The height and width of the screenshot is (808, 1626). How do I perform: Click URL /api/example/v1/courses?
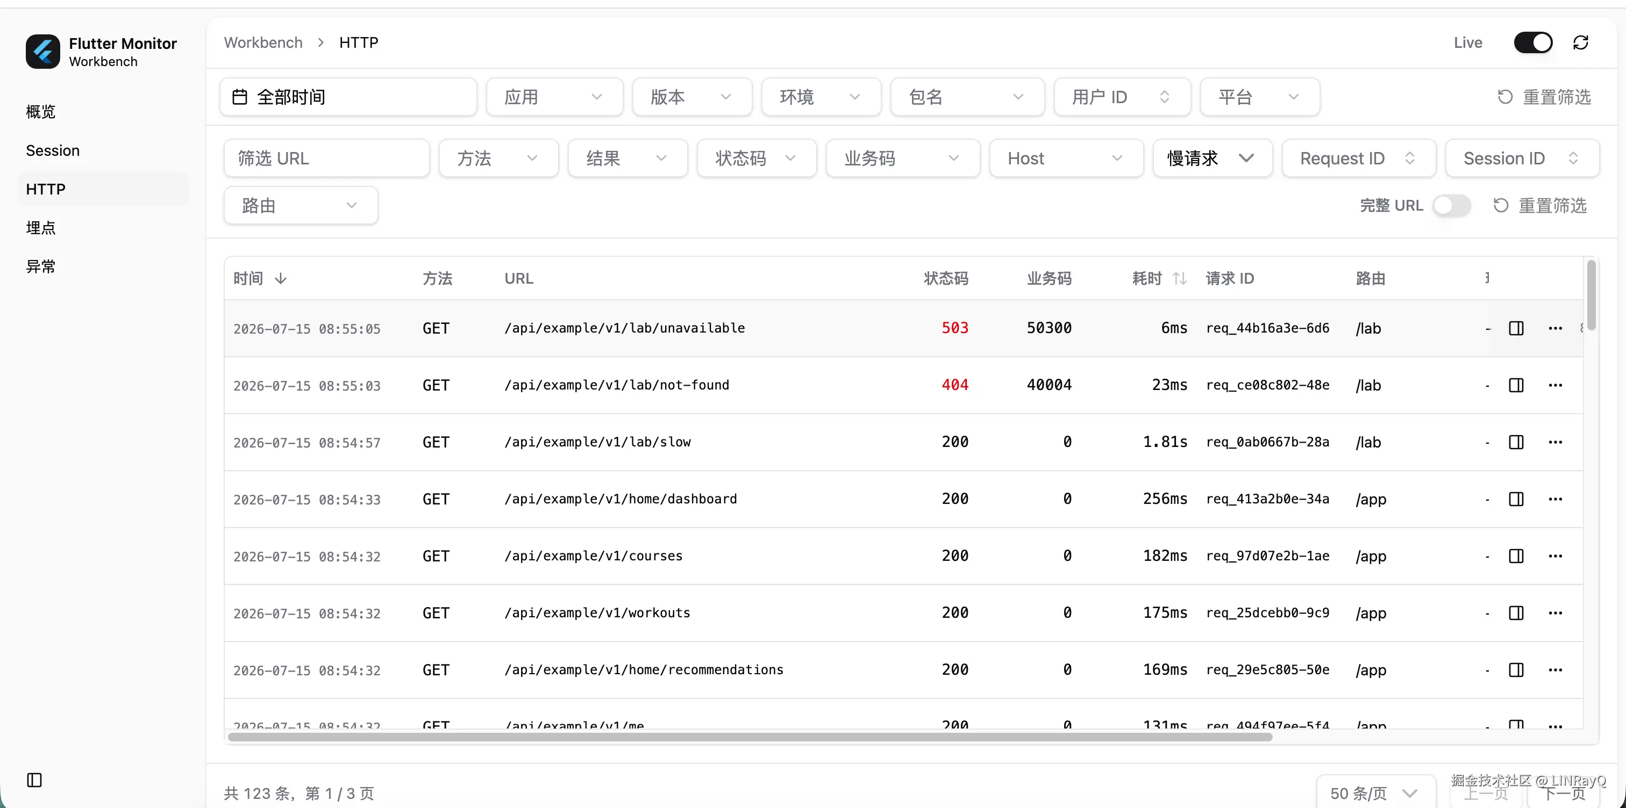click(x=593, y=555)
